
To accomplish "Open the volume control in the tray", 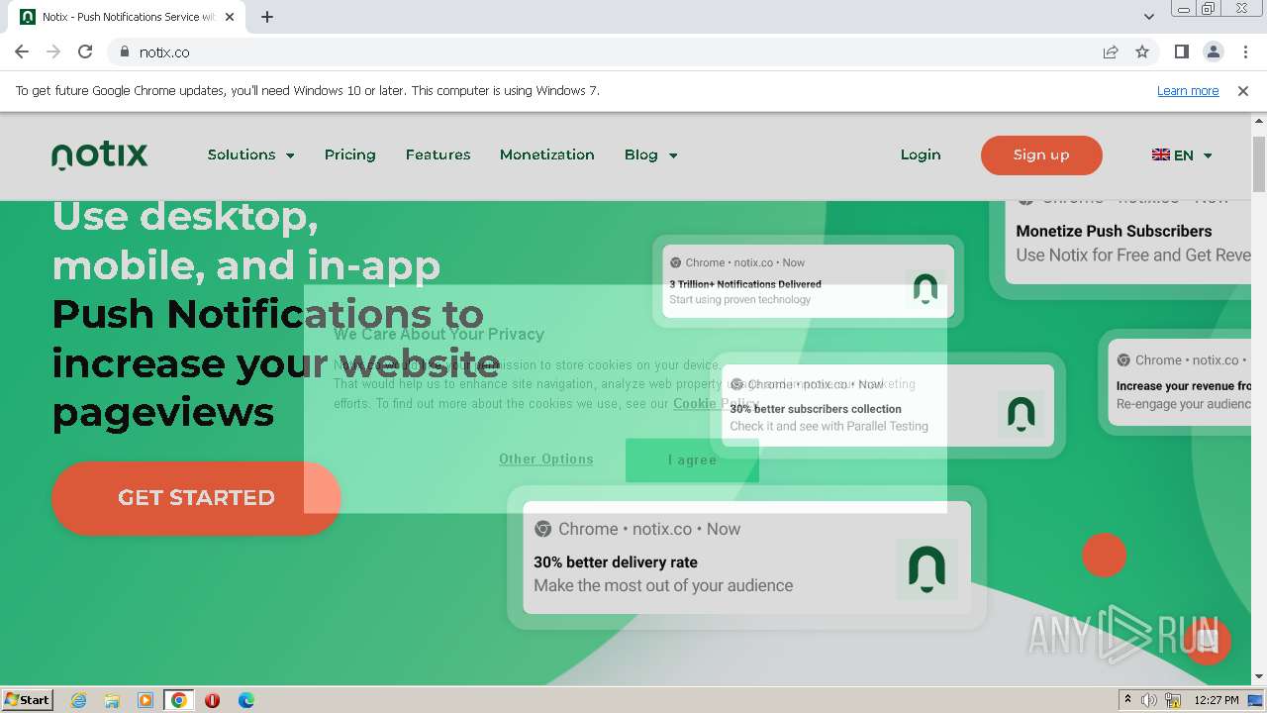I will point(1148,700).
